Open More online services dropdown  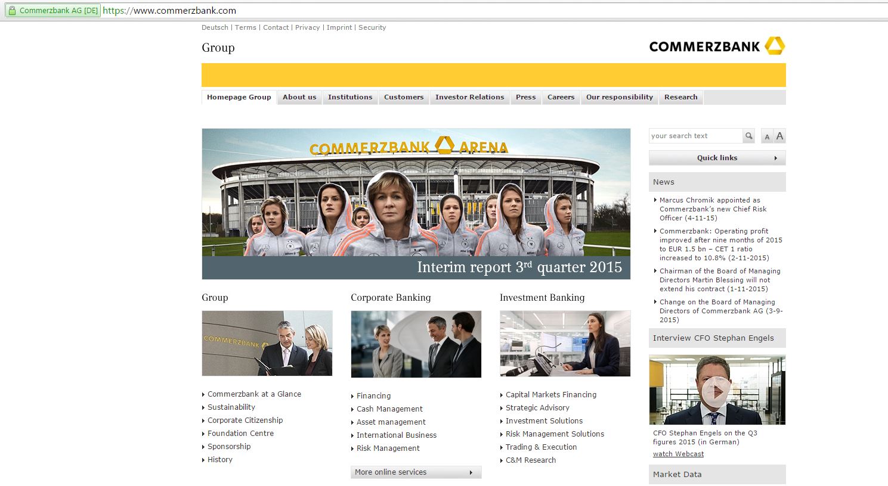click(416, 472)
